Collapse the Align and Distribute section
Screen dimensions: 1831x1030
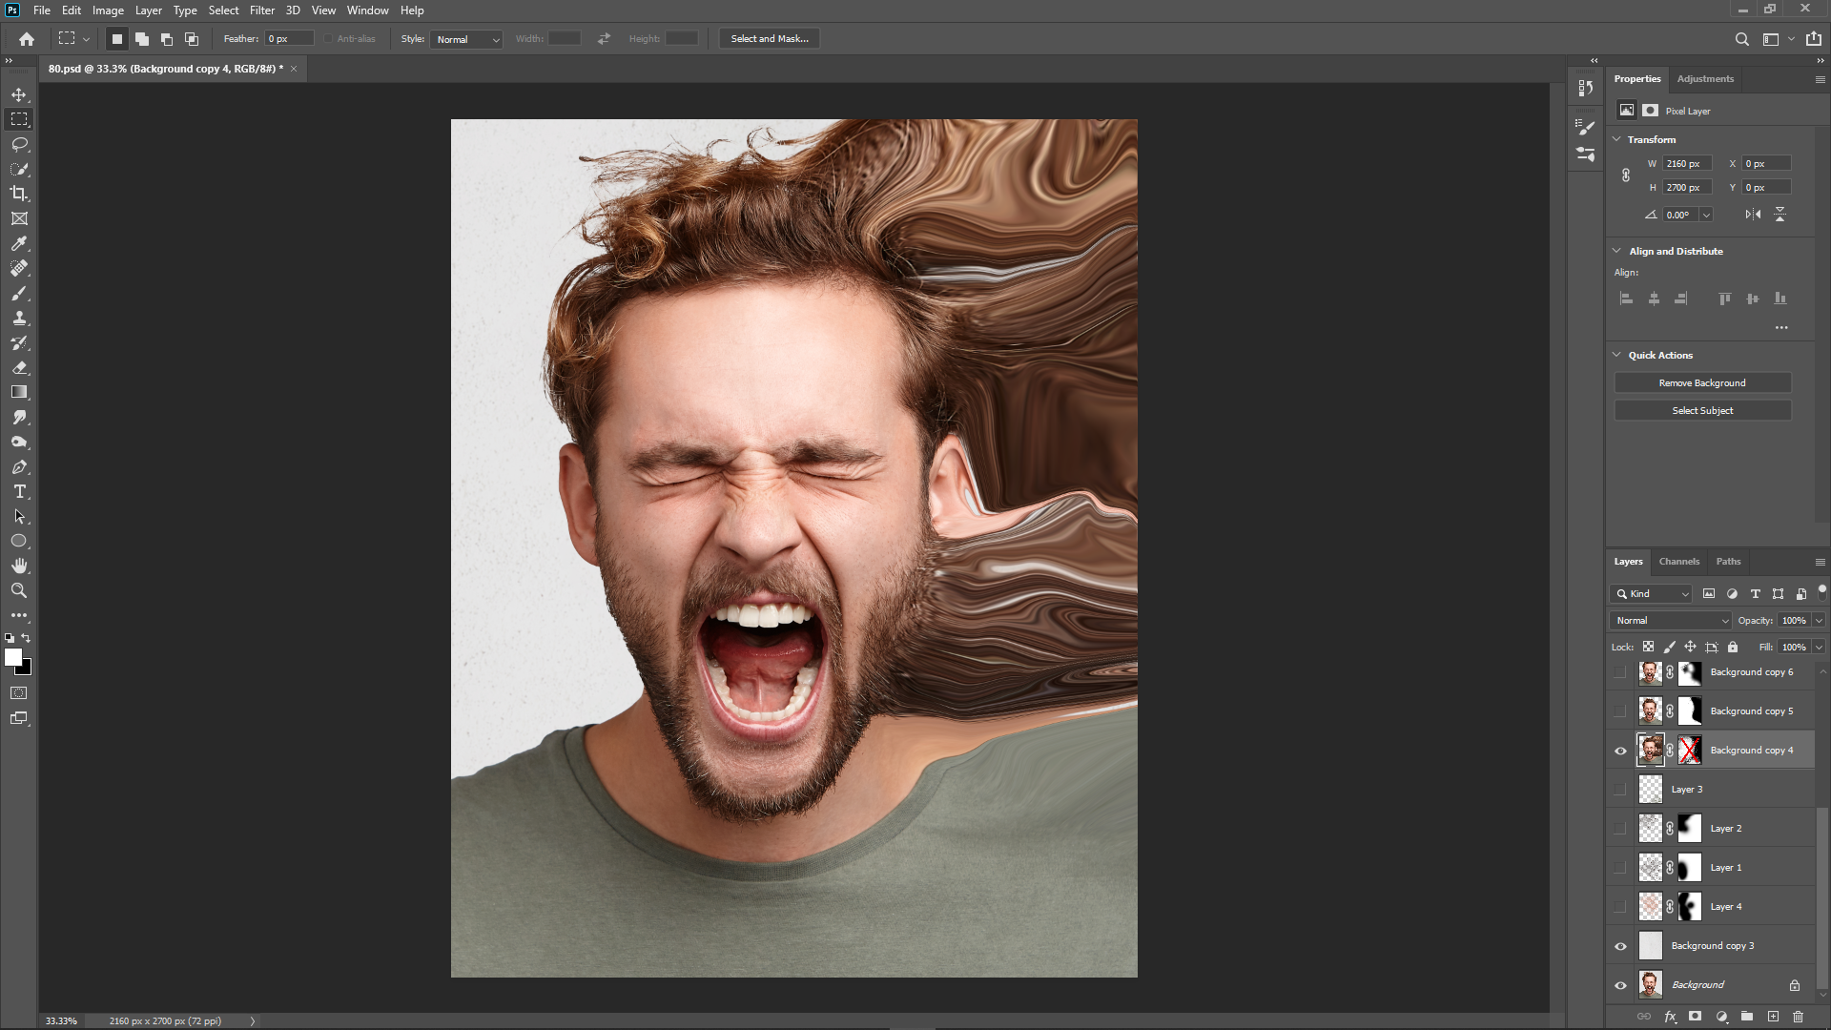coord(1617,251)
